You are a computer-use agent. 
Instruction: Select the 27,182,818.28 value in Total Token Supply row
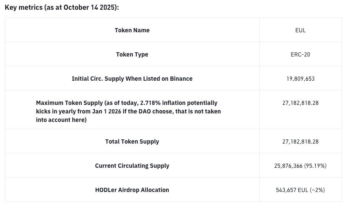click(x=300, y=141)
